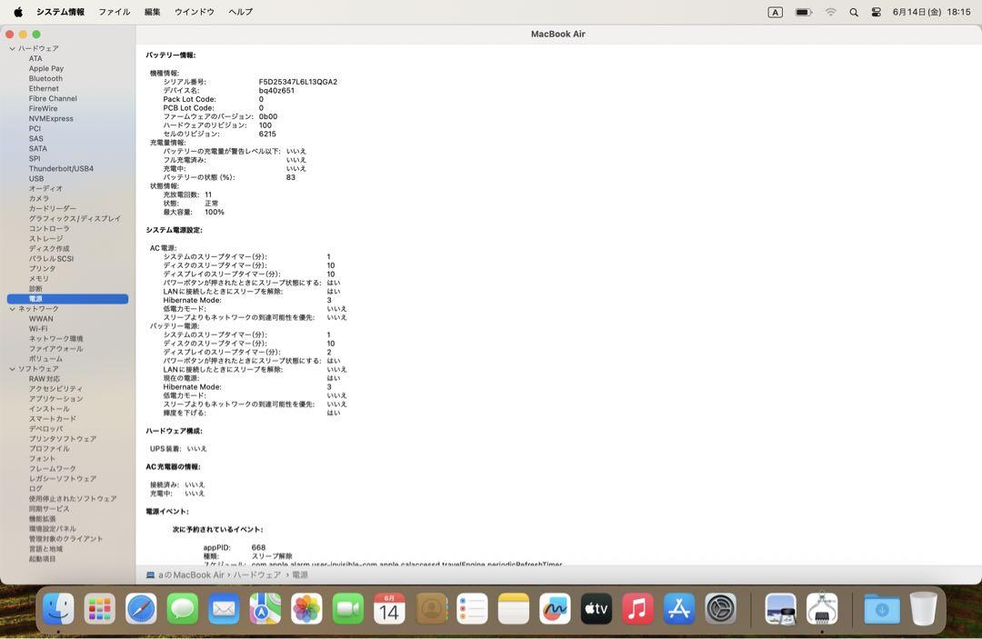Start FaceTime from the Dock

[x=347, y=608]
